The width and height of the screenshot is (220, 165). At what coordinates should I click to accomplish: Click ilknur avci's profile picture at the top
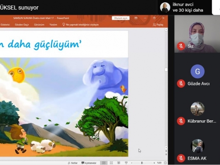click(165, 7)
